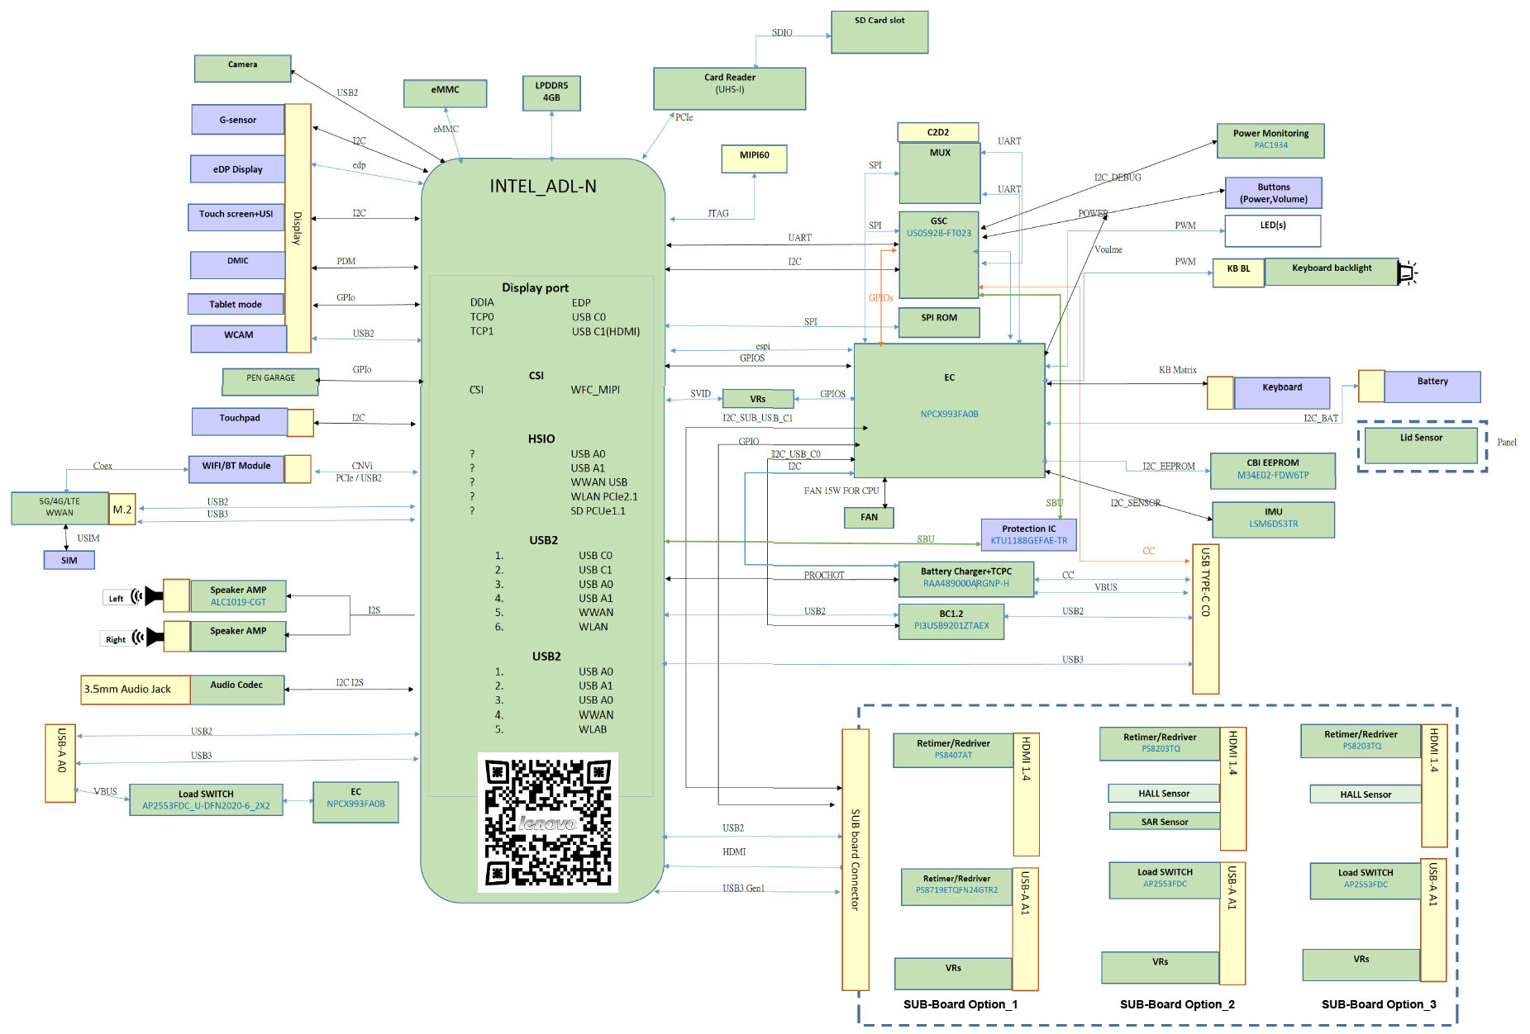Image resolution: width=1530 pixels, height=1034 pixels.
Task: Click the IMU LSM6DS3TR block
Action: [1273, 519]
